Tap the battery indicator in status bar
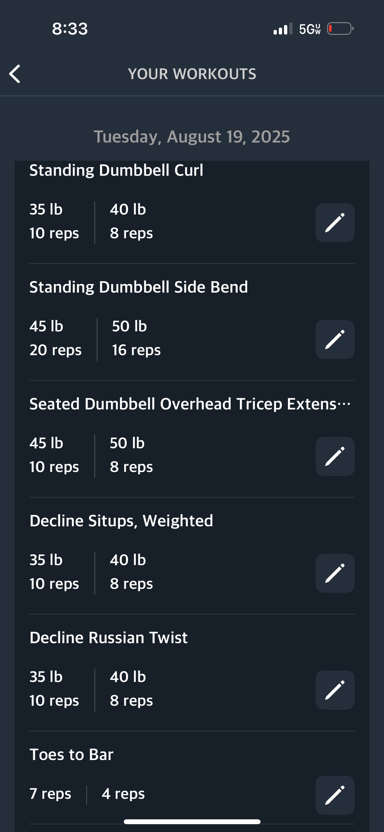This screenshot has height=832, width=384. point(340,29)
